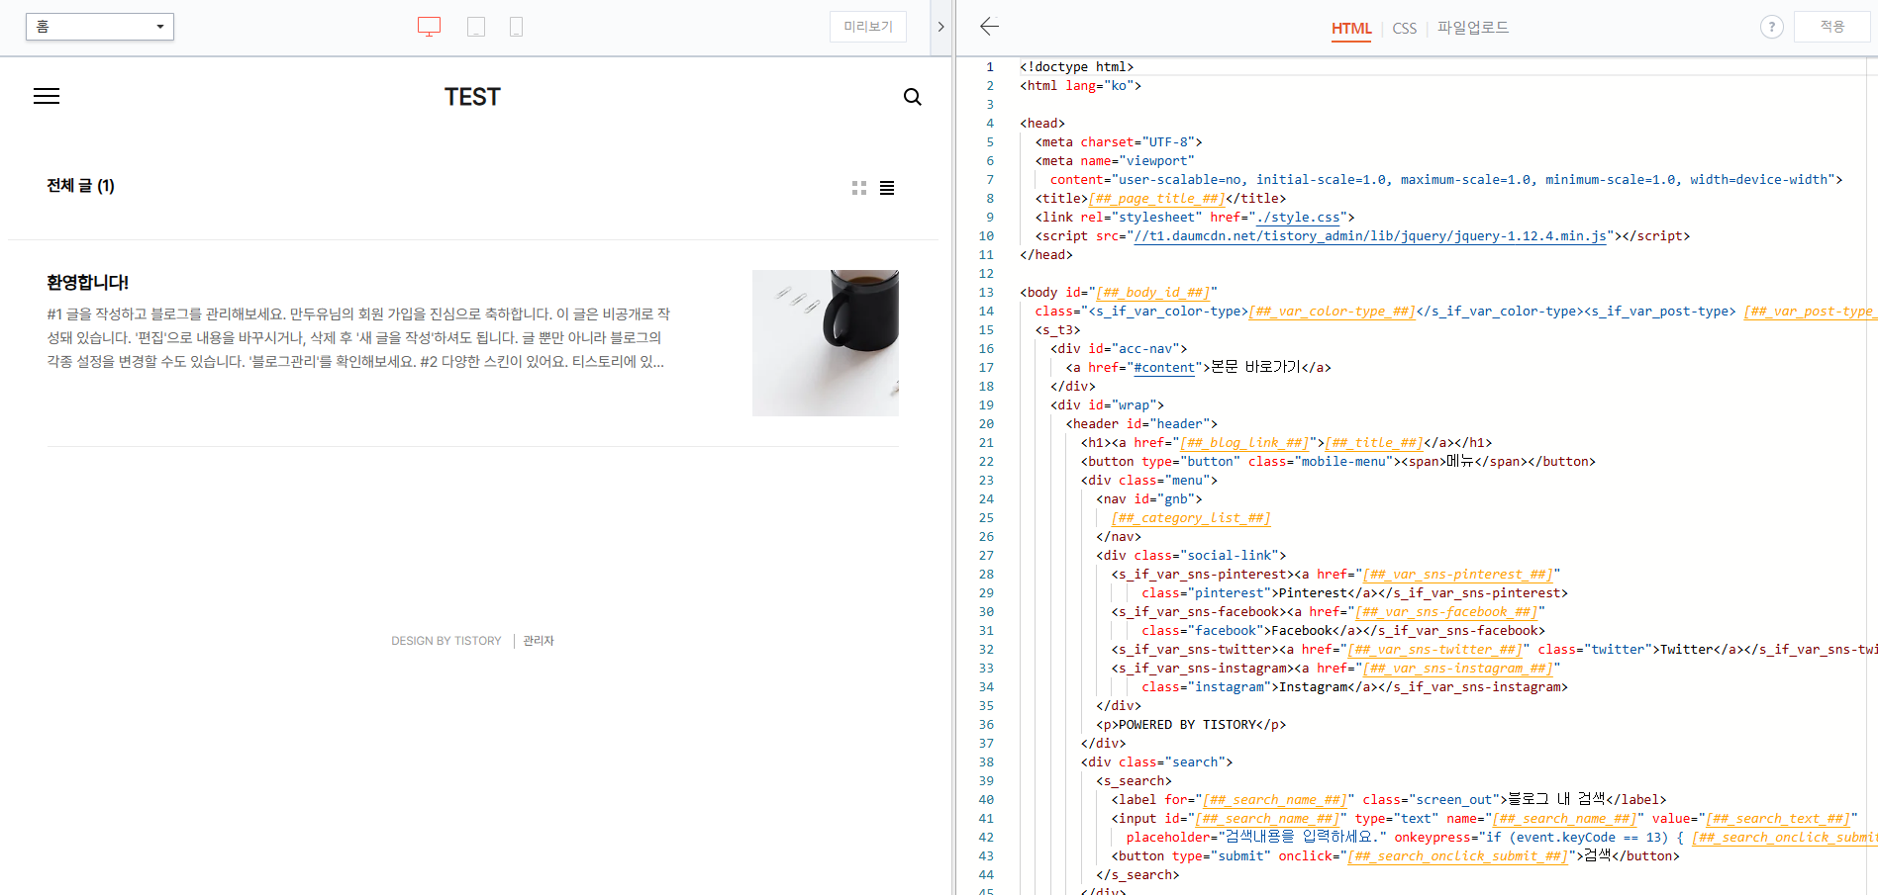Viewport: 1878px width, 895px height.
Task: Switch to the mobile phone preview icon
Action: (516, 27)
